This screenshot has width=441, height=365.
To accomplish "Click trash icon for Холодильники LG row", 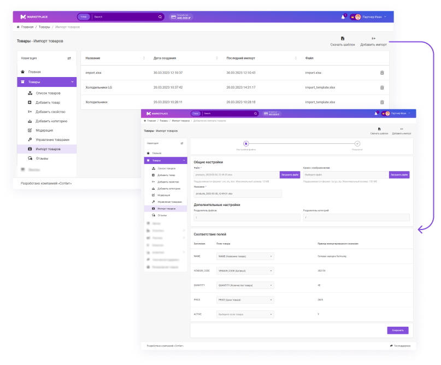I will (382, 87).
